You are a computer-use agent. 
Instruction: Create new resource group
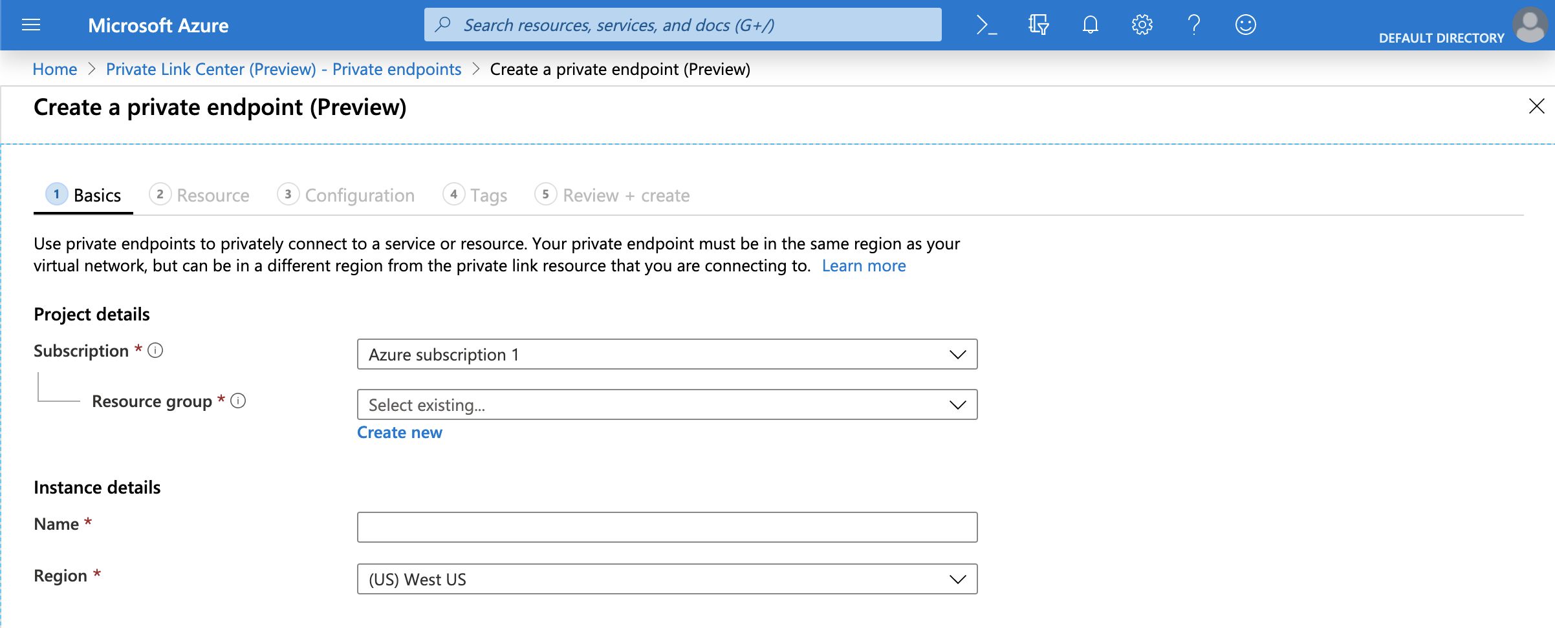tap(399, 432)
